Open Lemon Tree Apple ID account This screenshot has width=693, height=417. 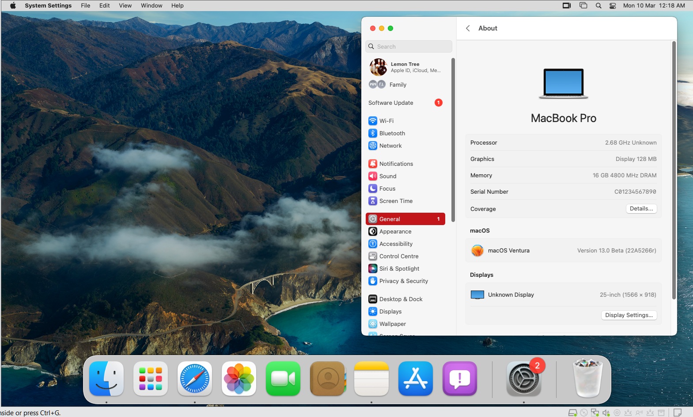[405, 67]
